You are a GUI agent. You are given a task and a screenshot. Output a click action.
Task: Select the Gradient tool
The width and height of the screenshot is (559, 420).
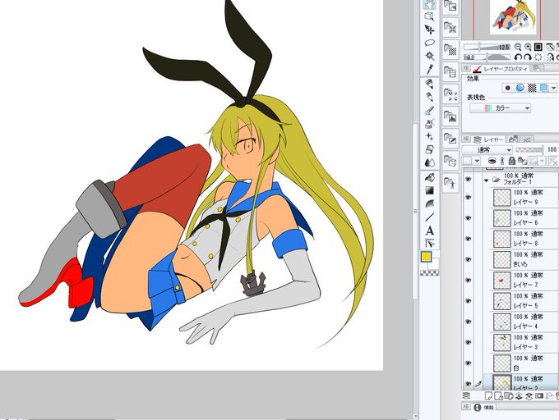pyautogui.click(x=430, y=190)
